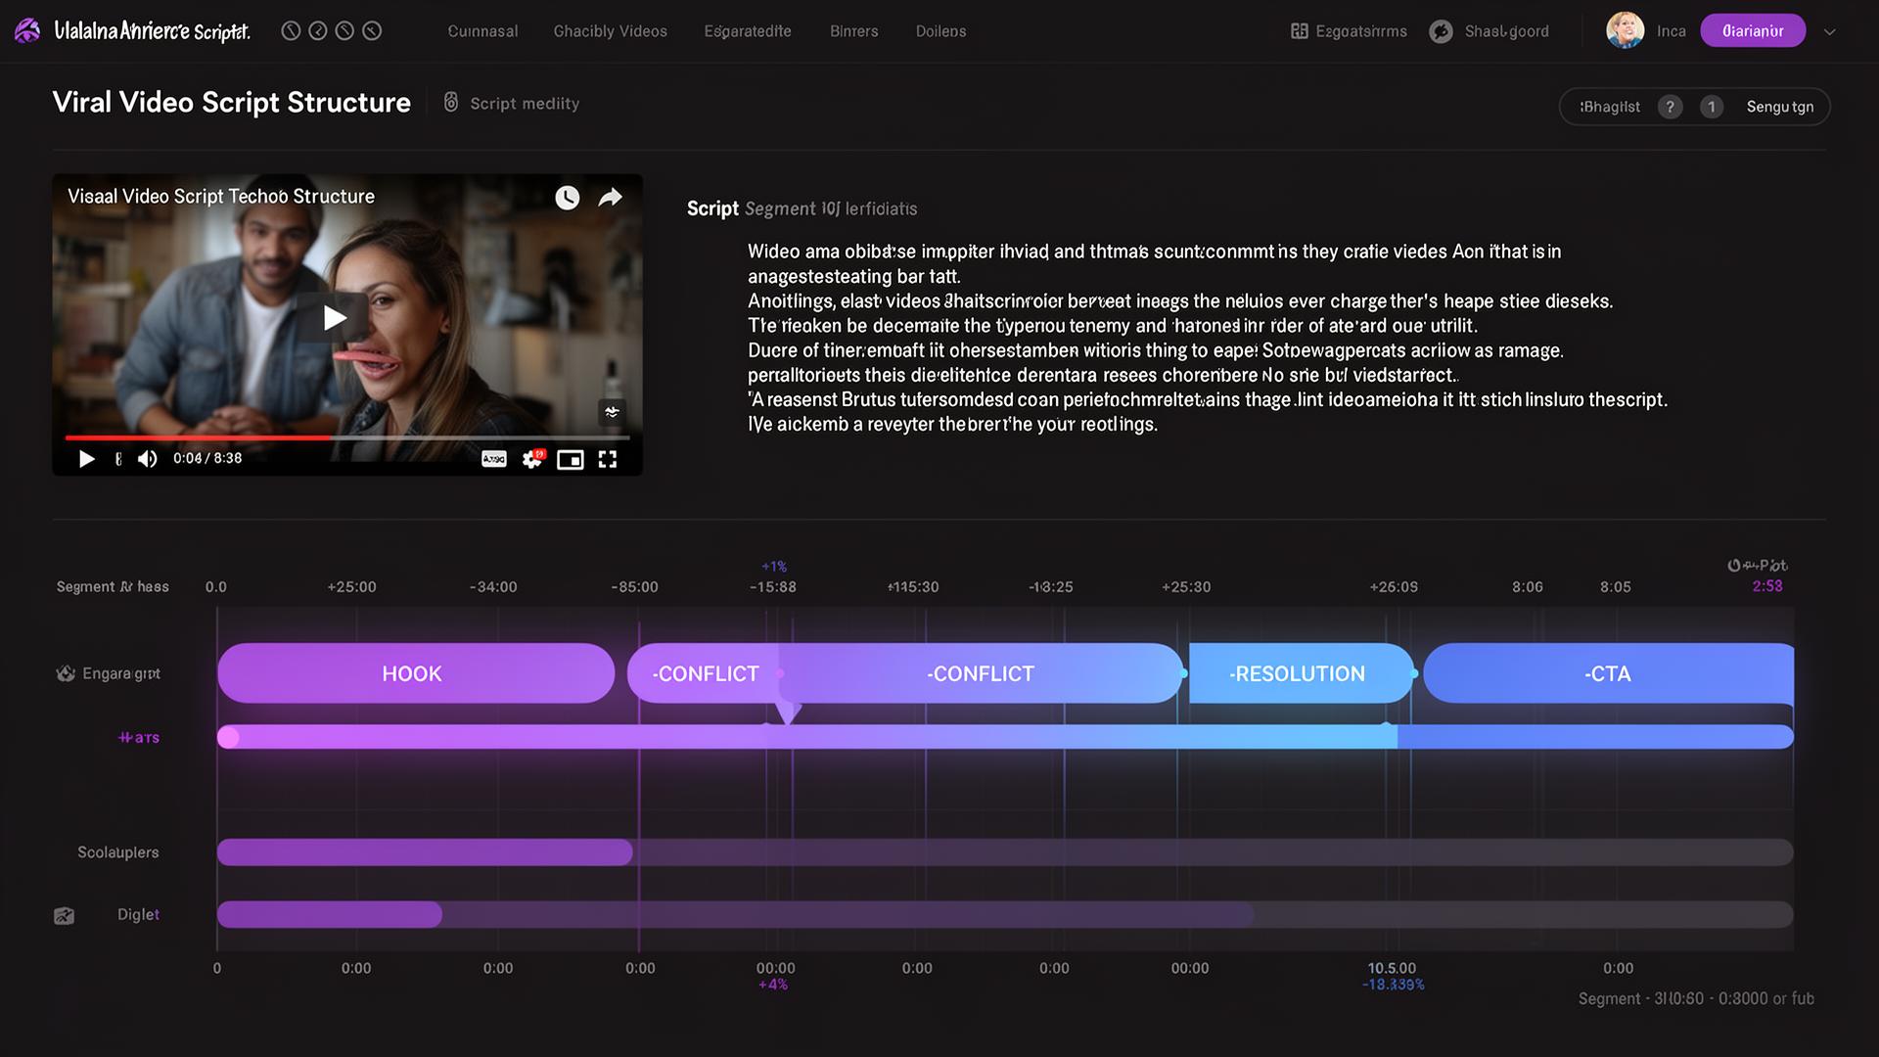Click the Script medlity tag icon
1879x1057 pixels.
[x=451, y=103]
